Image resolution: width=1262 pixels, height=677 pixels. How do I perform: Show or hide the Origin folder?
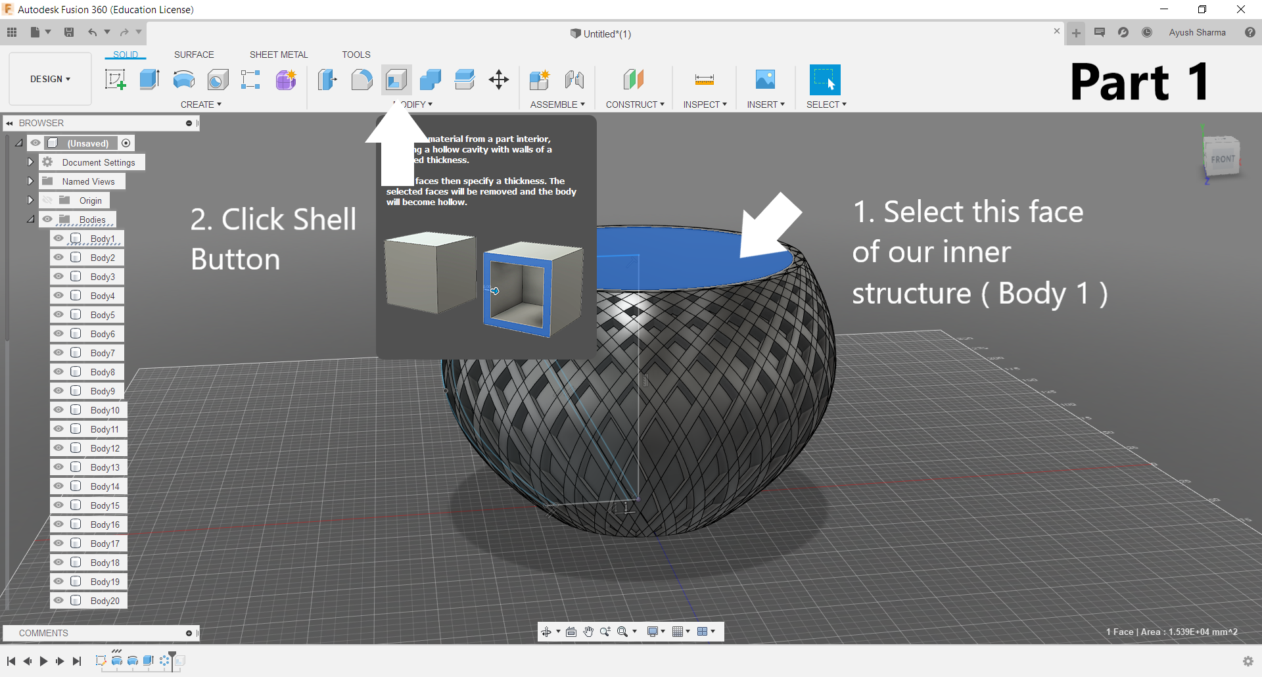pyautogui.click(x=47, y=200)
